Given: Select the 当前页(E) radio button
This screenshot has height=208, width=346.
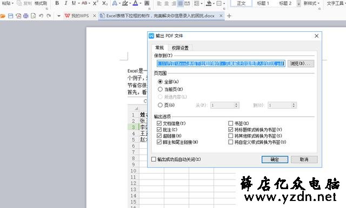Looking at the screenshot, I should [160, 89].
